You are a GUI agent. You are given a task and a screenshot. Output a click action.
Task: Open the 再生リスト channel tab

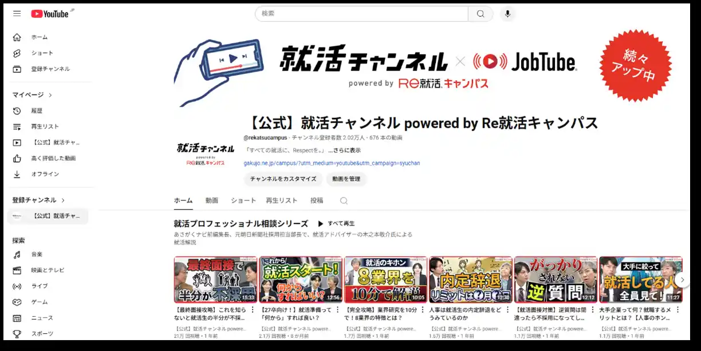[x=282, y=201]
